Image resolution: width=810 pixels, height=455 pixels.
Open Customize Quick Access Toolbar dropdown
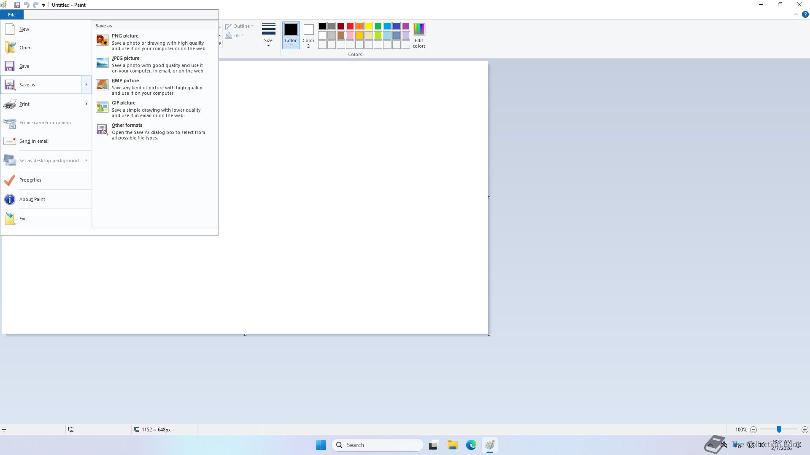click(x=43, y=5)
